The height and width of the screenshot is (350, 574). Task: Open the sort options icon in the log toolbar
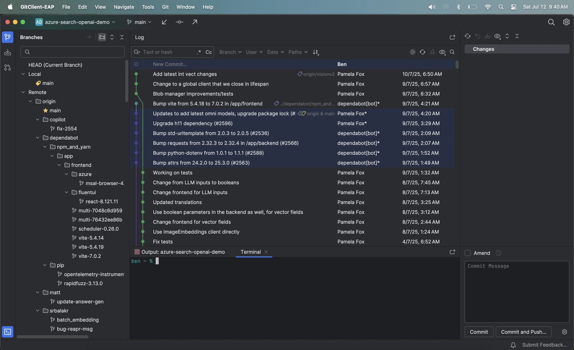(316, 52)
